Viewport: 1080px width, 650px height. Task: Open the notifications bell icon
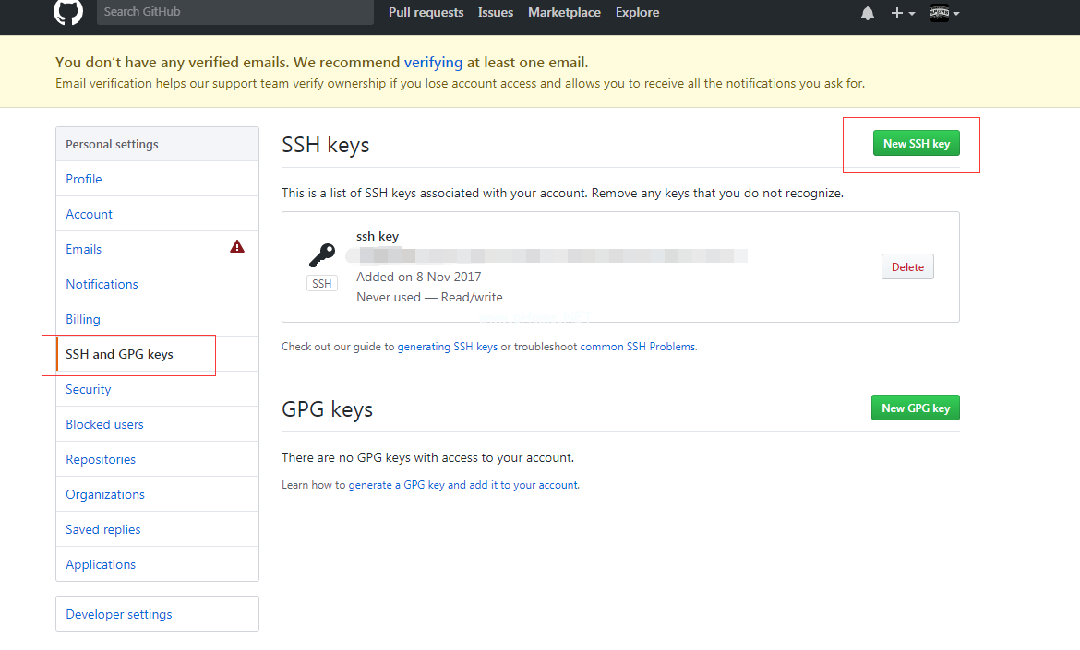(x=868, y=13)
